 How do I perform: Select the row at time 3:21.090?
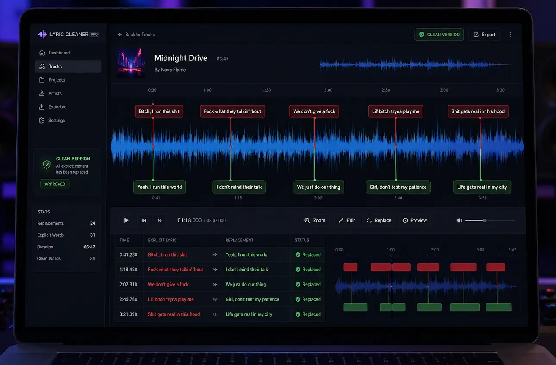pos(220,314)
